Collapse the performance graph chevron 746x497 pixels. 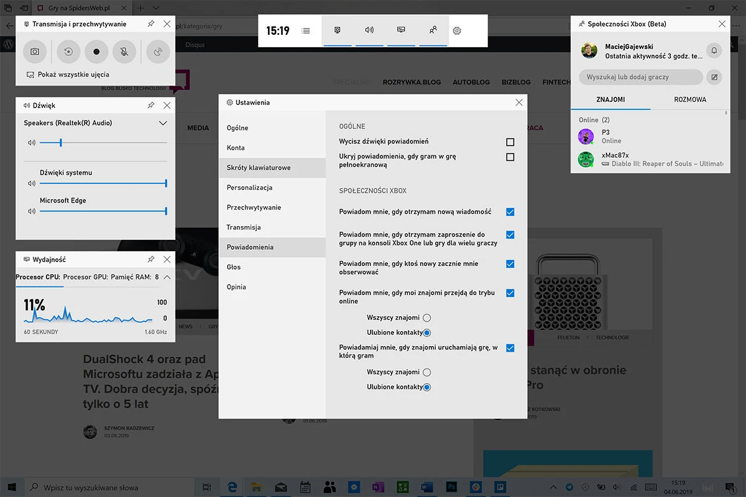167,277
